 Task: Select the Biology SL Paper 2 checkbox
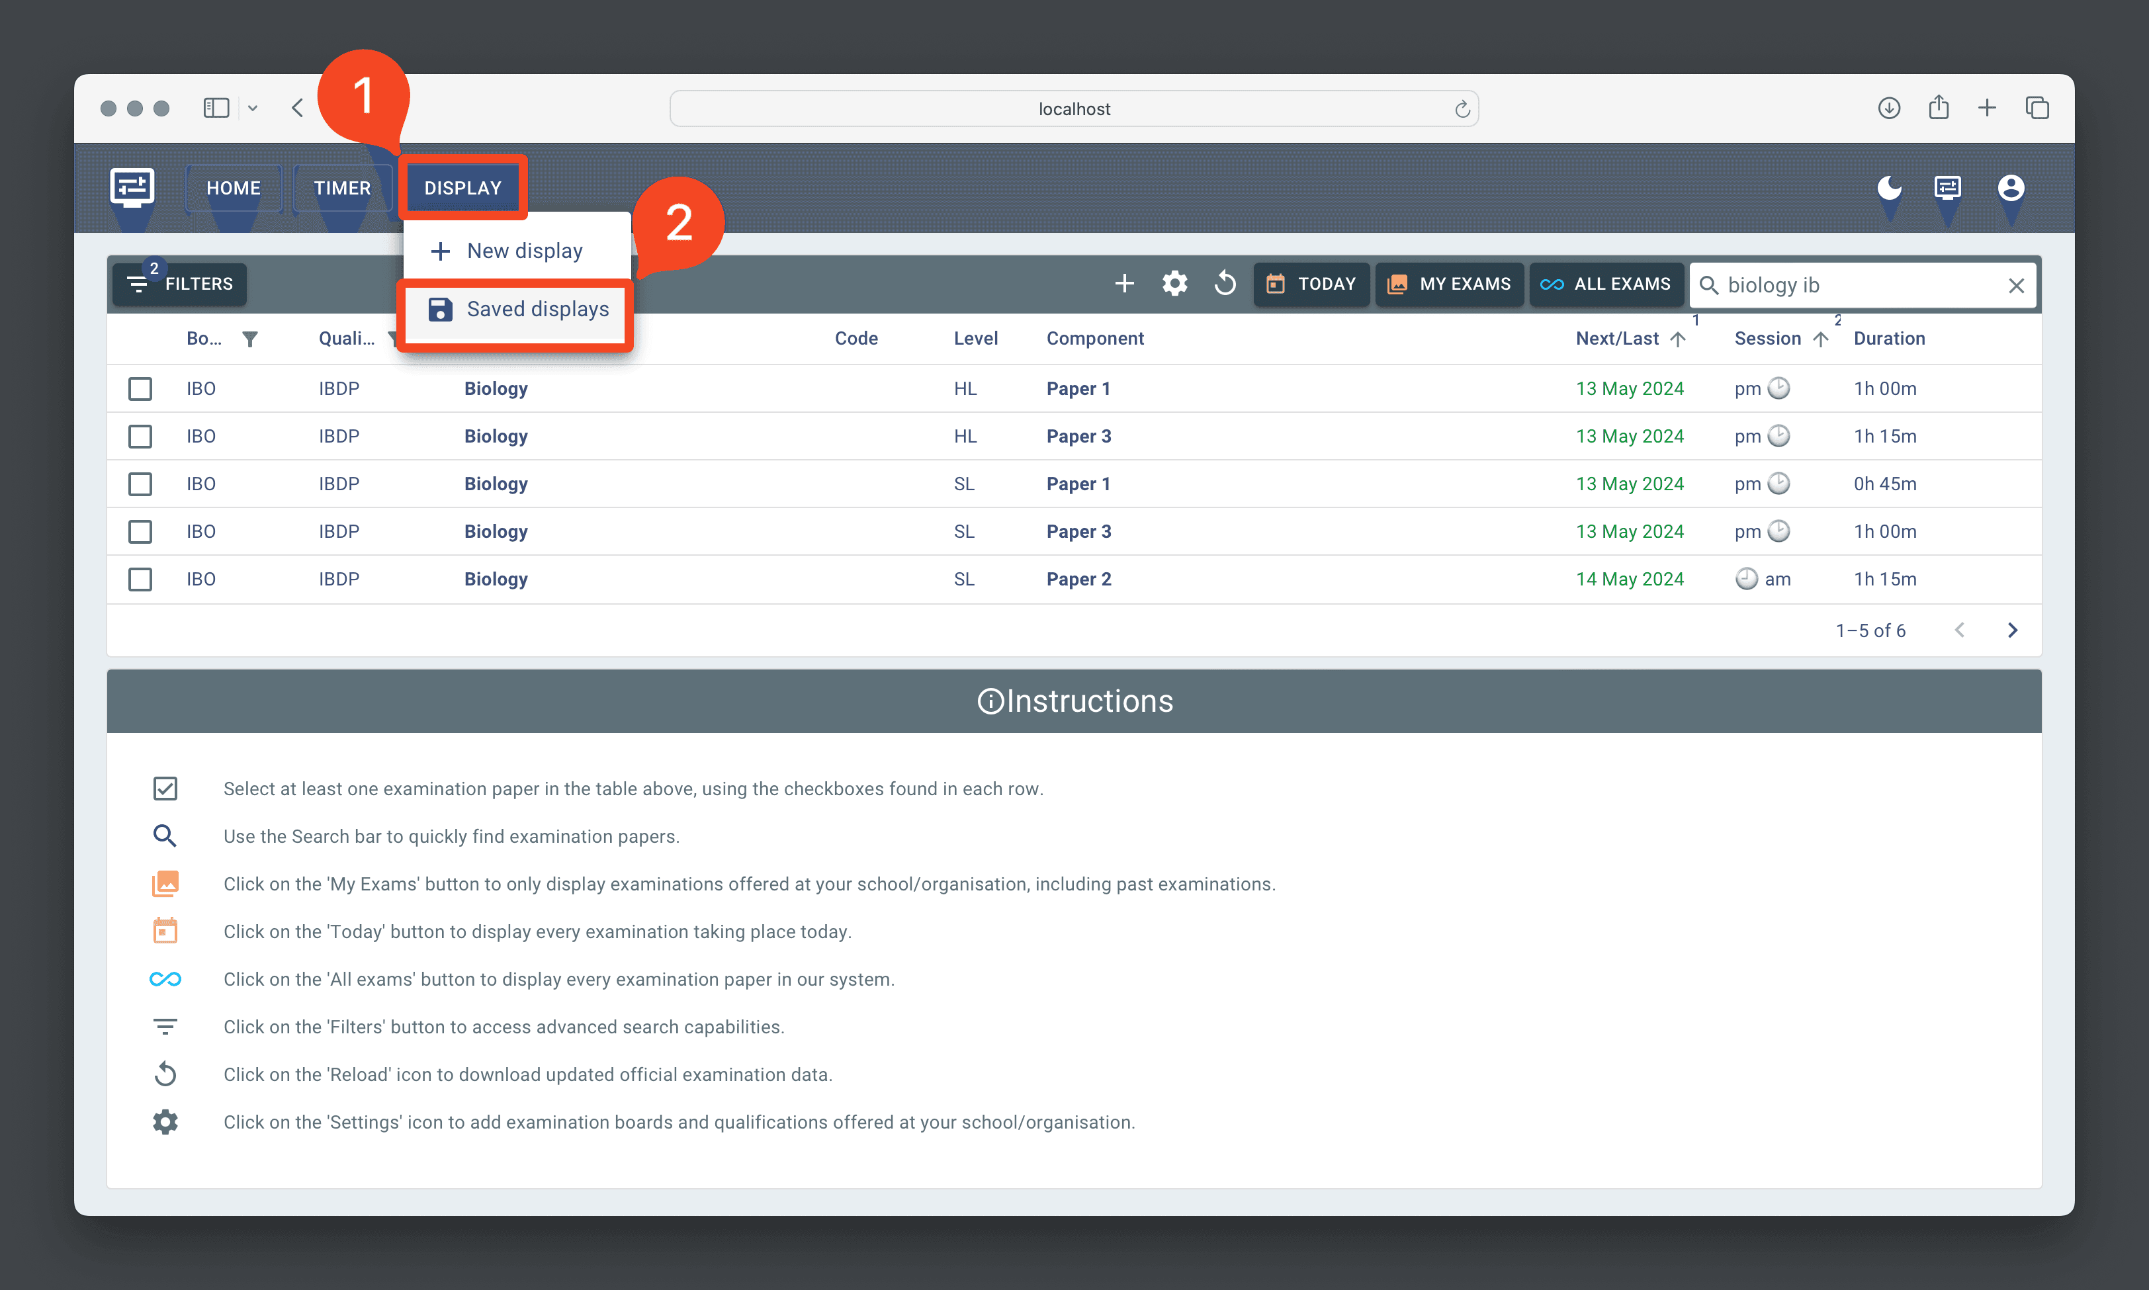pyautogui.click(x=140, y=579)
